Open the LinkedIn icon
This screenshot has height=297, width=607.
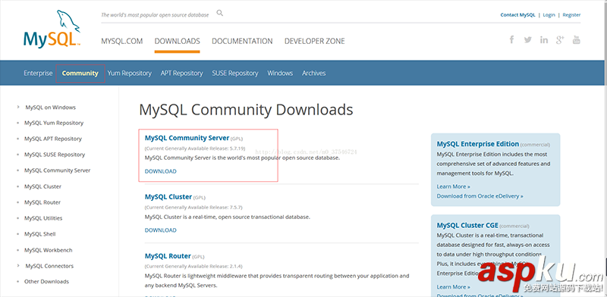[x=544, y=39]
